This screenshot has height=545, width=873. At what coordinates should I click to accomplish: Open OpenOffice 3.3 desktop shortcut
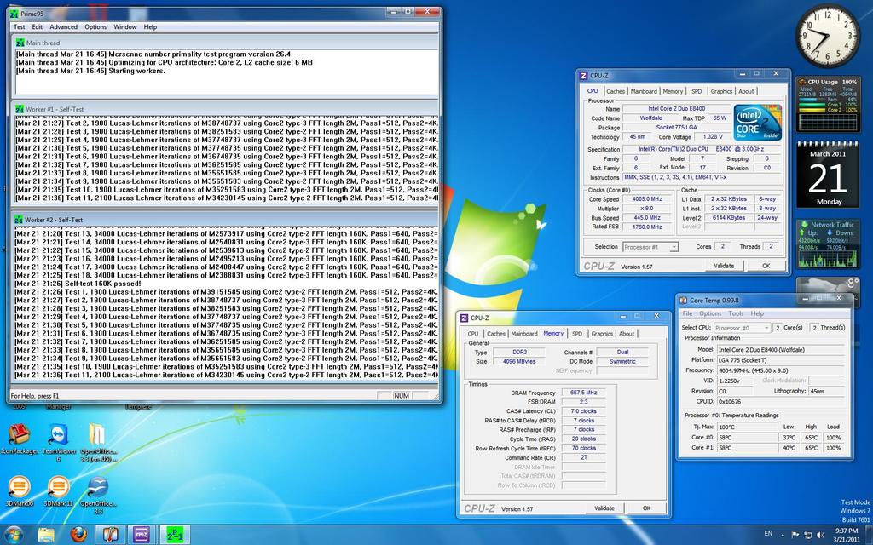(98, 494)
